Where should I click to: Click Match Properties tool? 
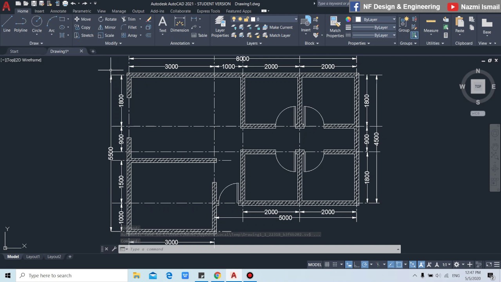tap(335, 27)
